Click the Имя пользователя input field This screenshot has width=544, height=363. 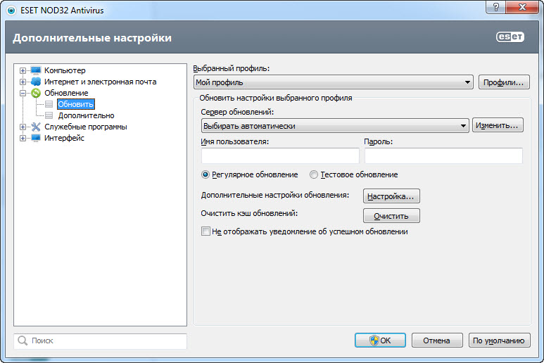pos(280,155)
